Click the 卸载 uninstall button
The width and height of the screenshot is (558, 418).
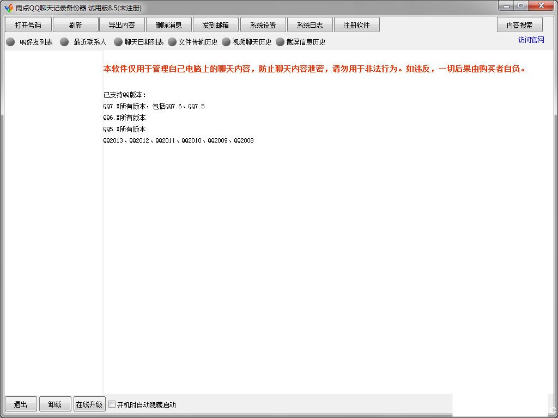click(x=55, y=404)
